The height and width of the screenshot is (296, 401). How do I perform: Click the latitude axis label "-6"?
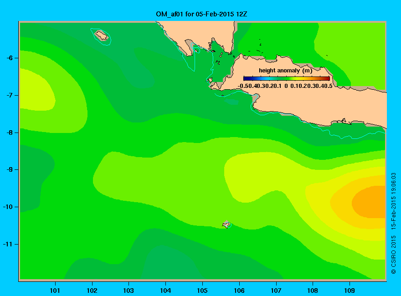click(10, 58)
